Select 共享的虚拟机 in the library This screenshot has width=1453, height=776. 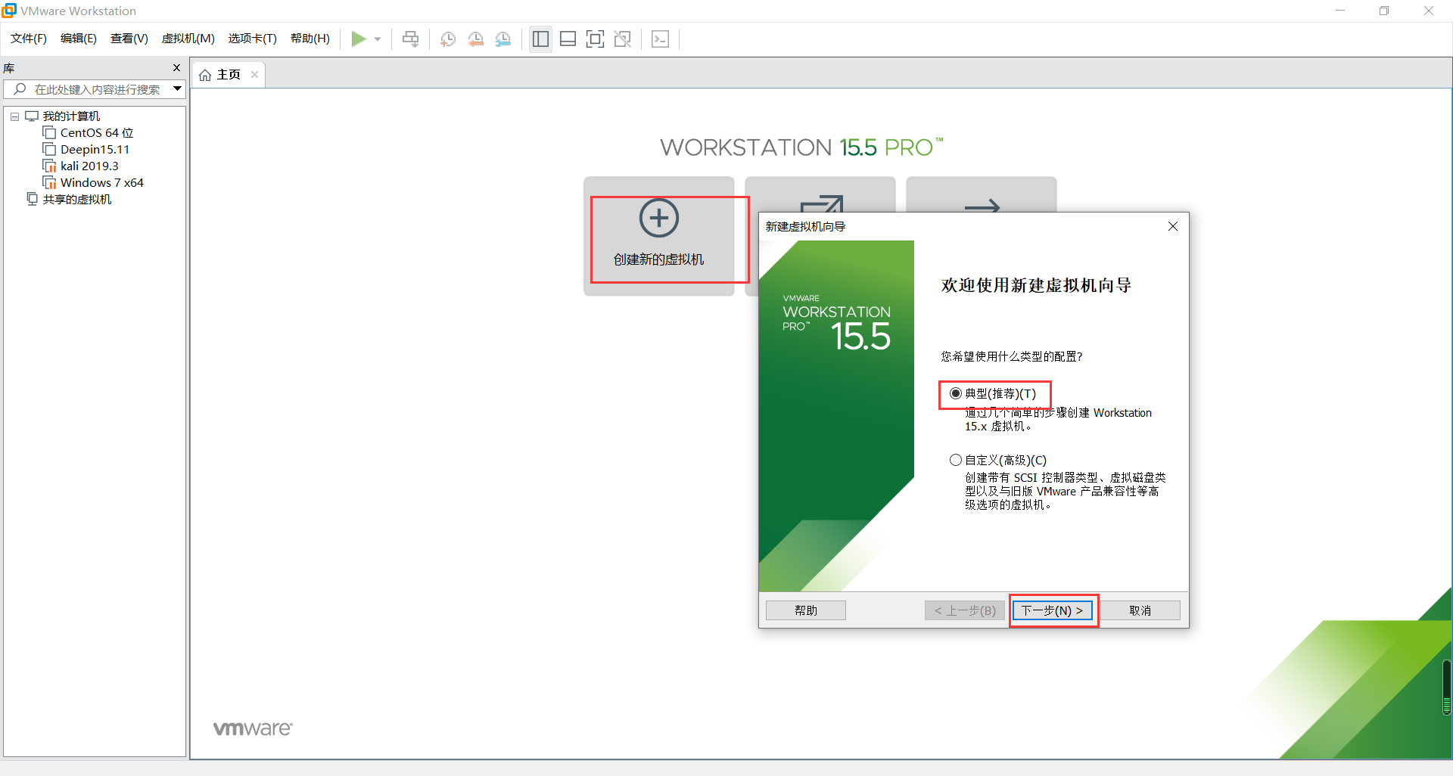pos(77,200)
